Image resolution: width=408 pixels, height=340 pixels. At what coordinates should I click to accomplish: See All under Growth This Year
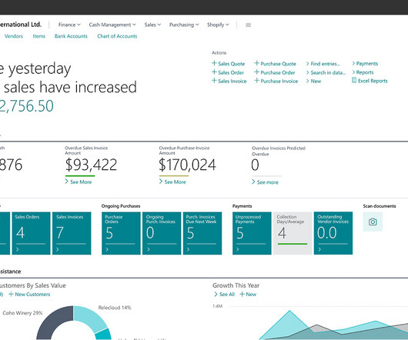(224, 295)
